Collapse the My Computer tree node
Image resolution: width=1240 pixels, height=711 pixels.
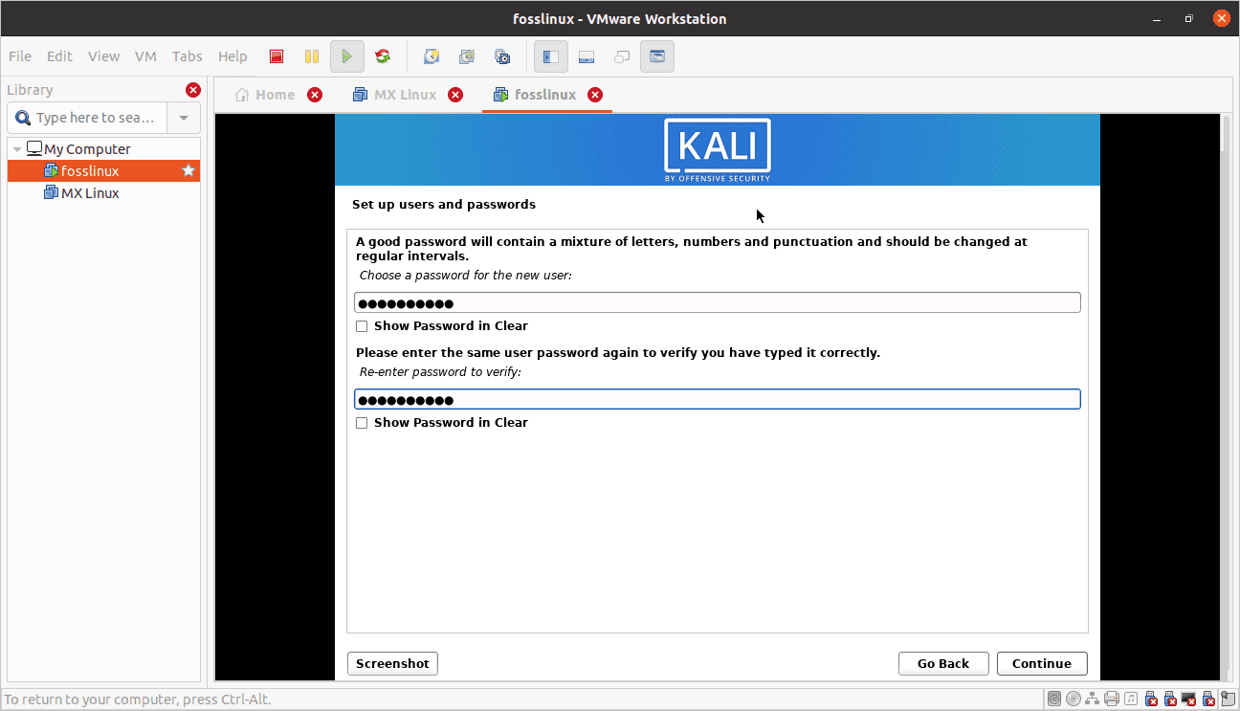[x=17, y=149]
